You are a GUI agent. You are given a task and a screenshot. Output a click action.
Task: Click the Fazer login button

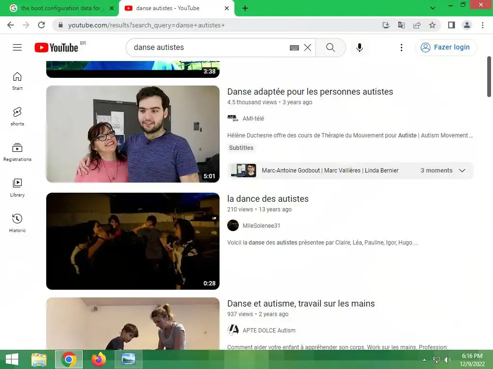click(446, 48)
